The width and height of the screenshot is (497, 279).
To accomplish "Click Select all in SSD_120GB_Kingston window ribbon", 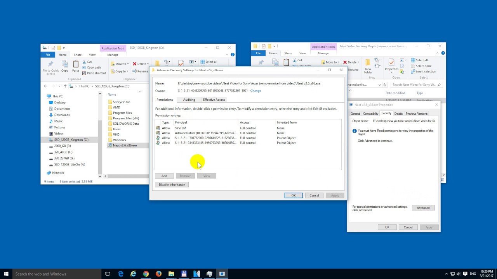I will coord(209,62).
